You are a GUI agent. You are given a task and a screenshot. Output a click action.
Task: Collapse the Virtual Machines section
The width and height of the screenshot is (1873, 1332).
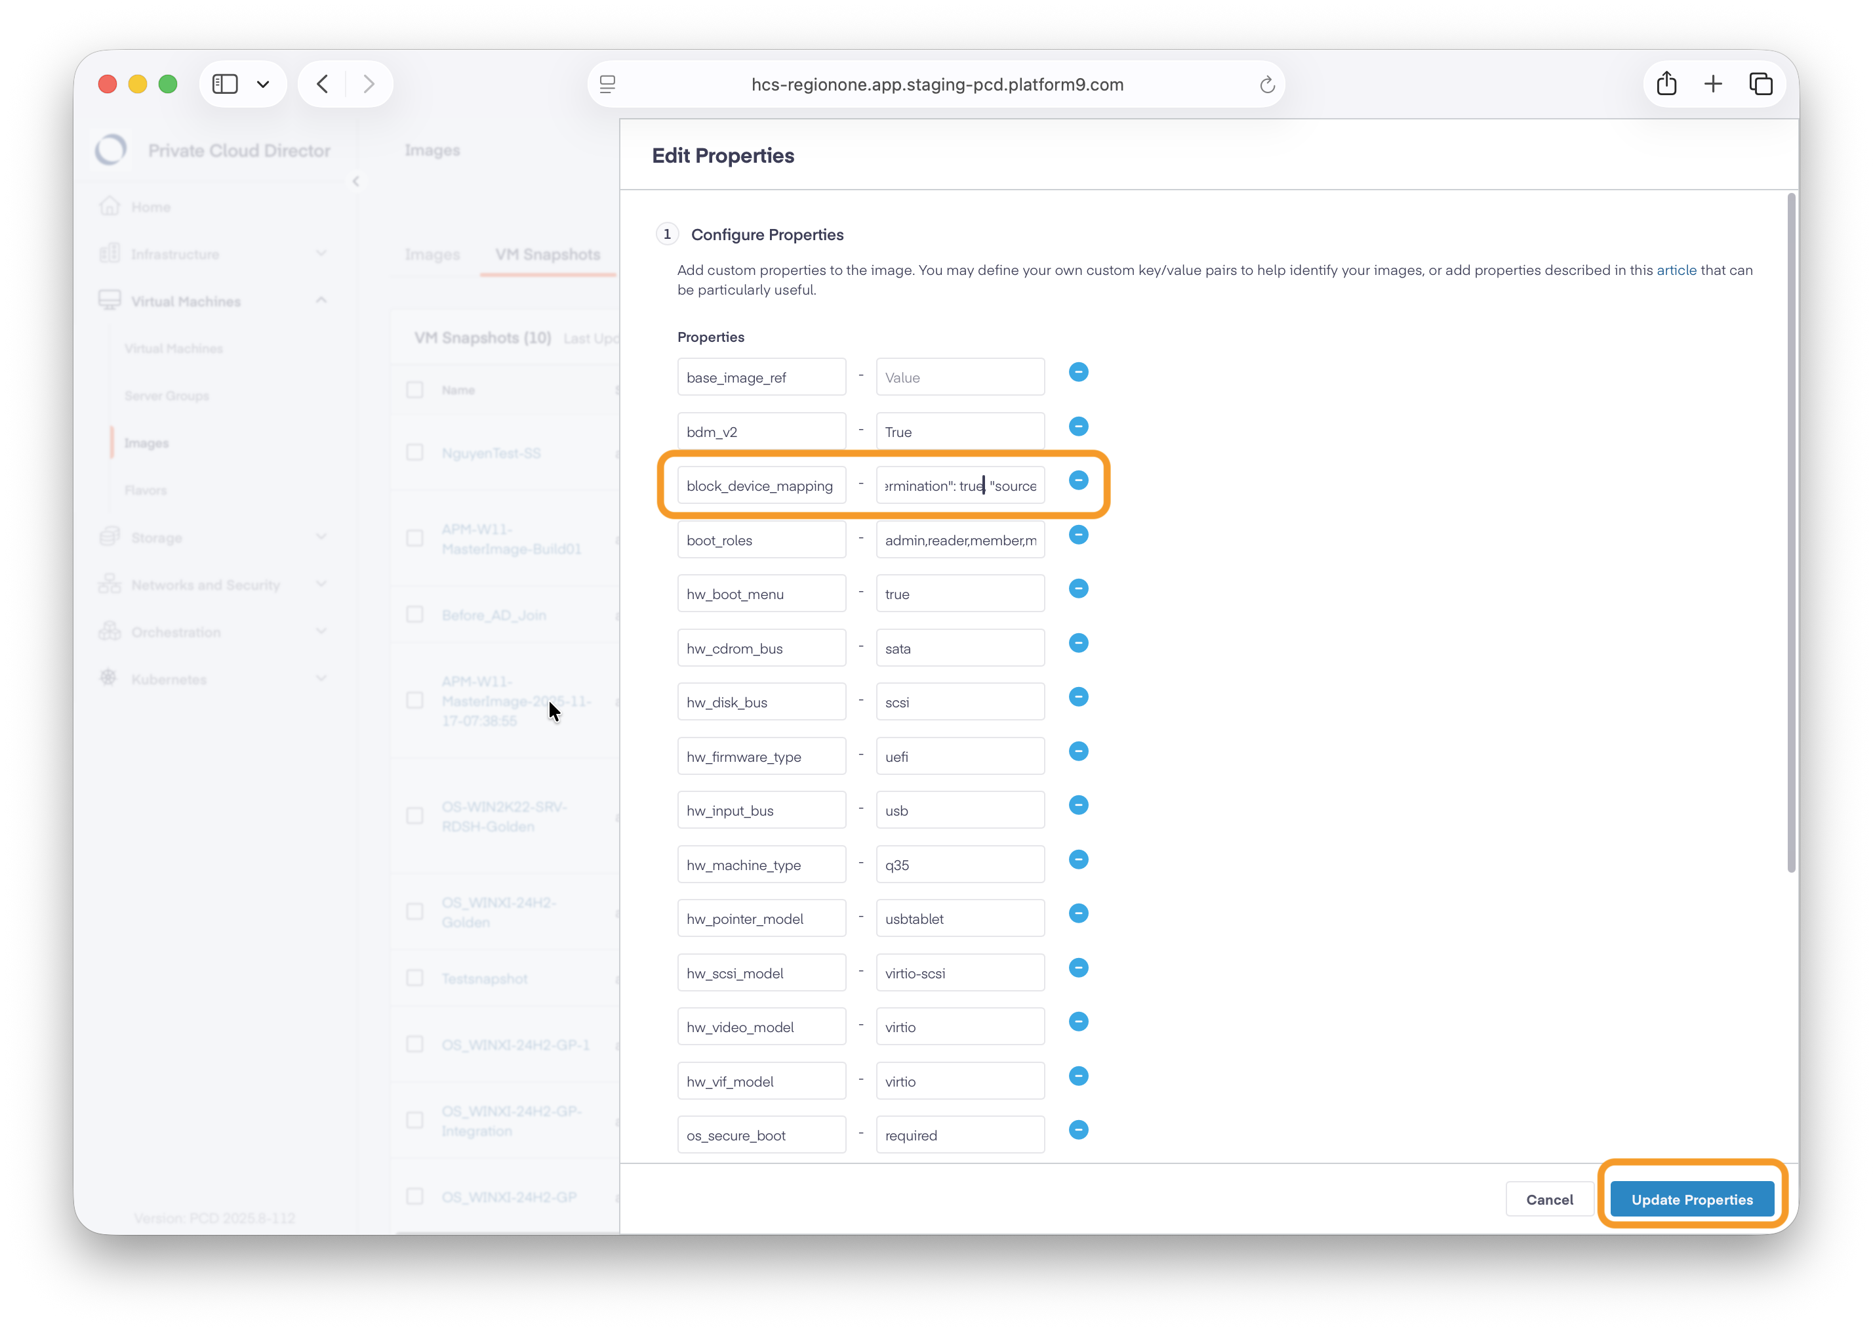pos(321,301)
